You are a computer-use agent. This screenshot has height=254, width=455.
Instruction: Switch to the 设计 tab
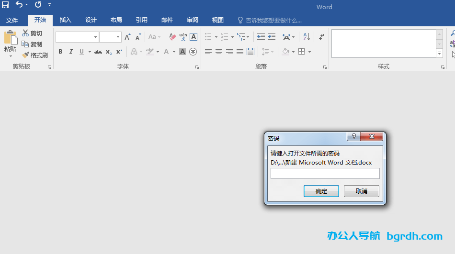tap(91, 20)
